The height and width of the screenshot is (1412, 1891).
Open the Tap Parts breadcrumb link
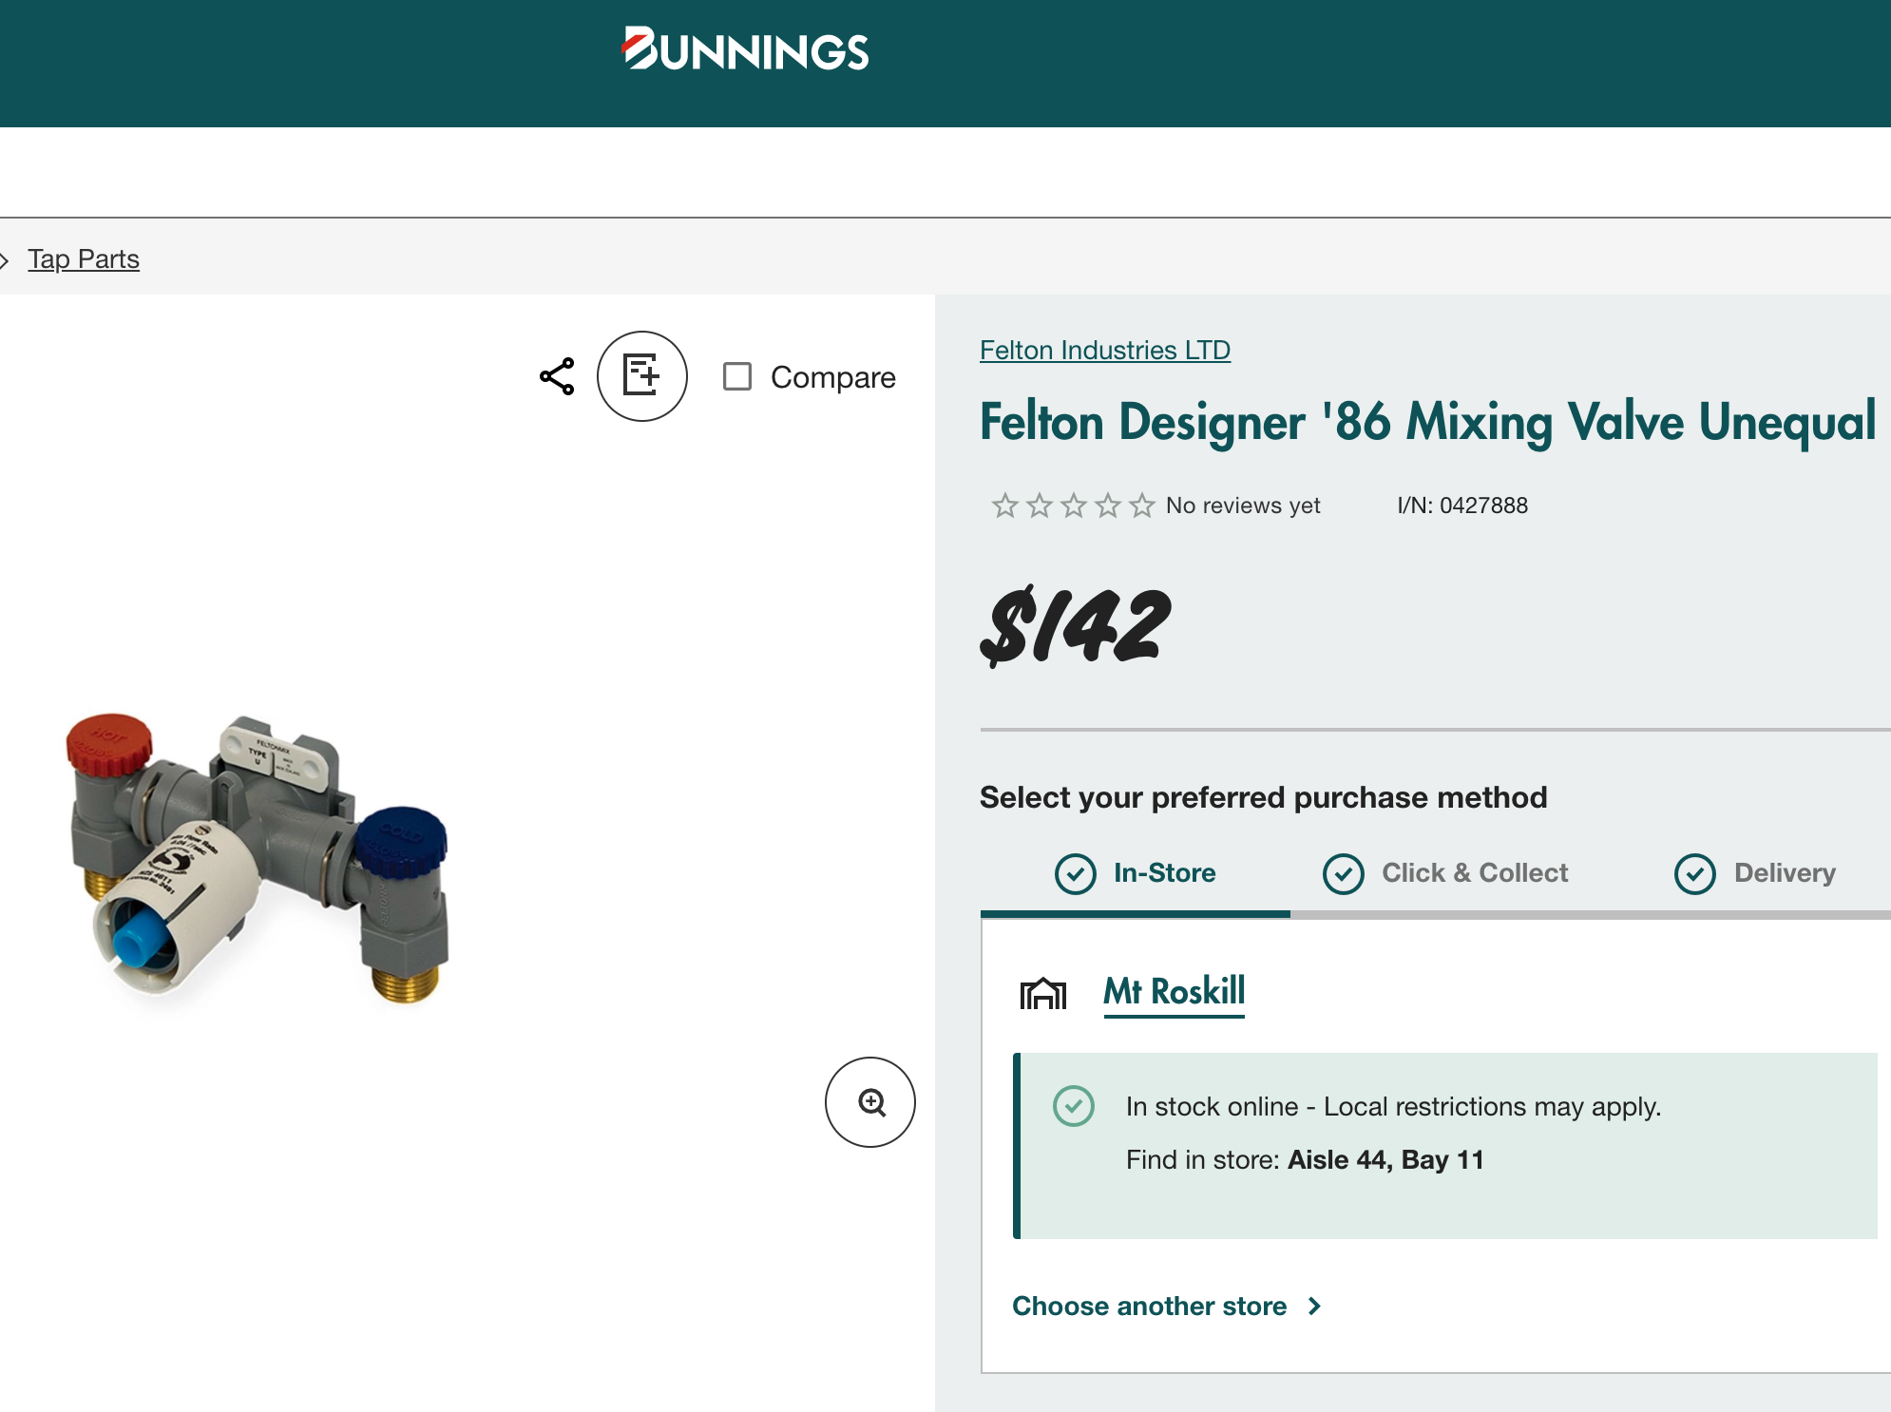84,259
